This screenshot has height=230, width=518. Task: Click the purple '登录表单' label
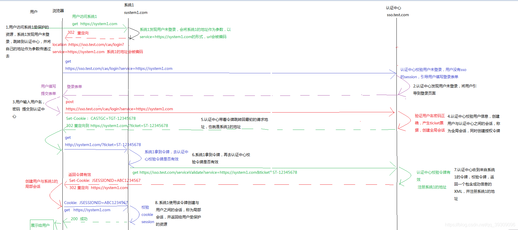74,87
